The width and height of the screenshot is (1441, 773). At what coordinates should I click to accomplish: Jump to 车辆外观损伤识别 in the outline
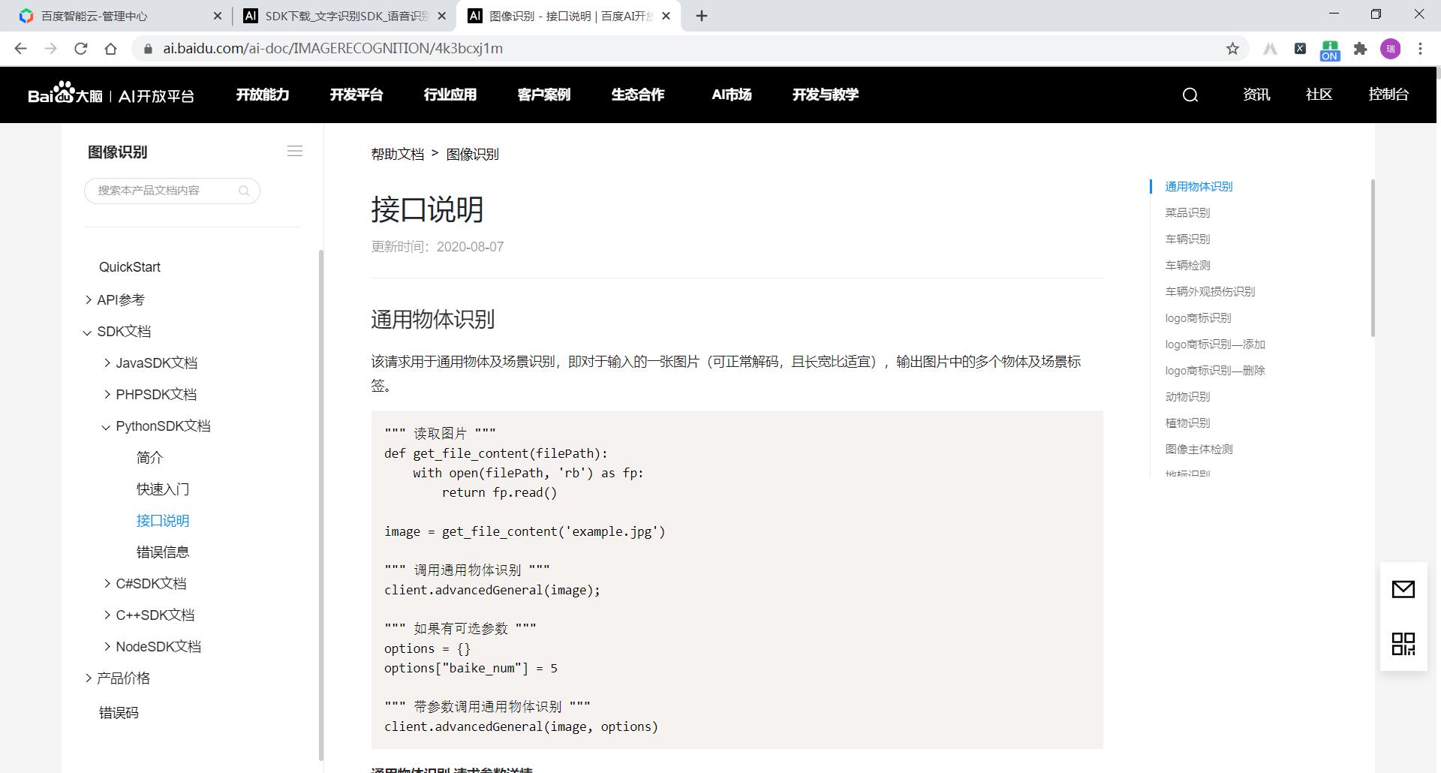point(1210,291)
